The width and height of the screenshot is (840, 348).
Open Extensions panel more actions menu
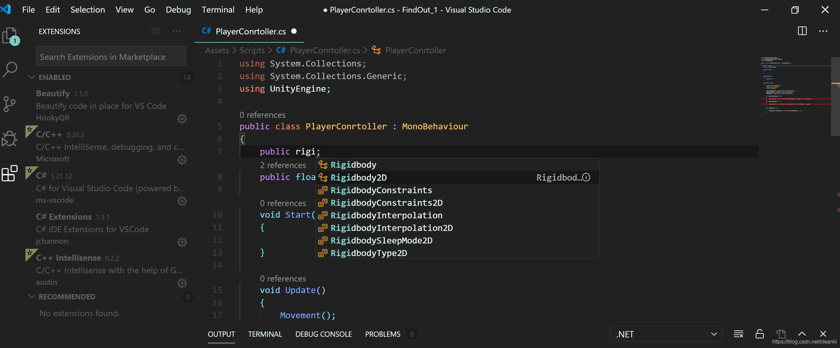(x=177, y=31)
